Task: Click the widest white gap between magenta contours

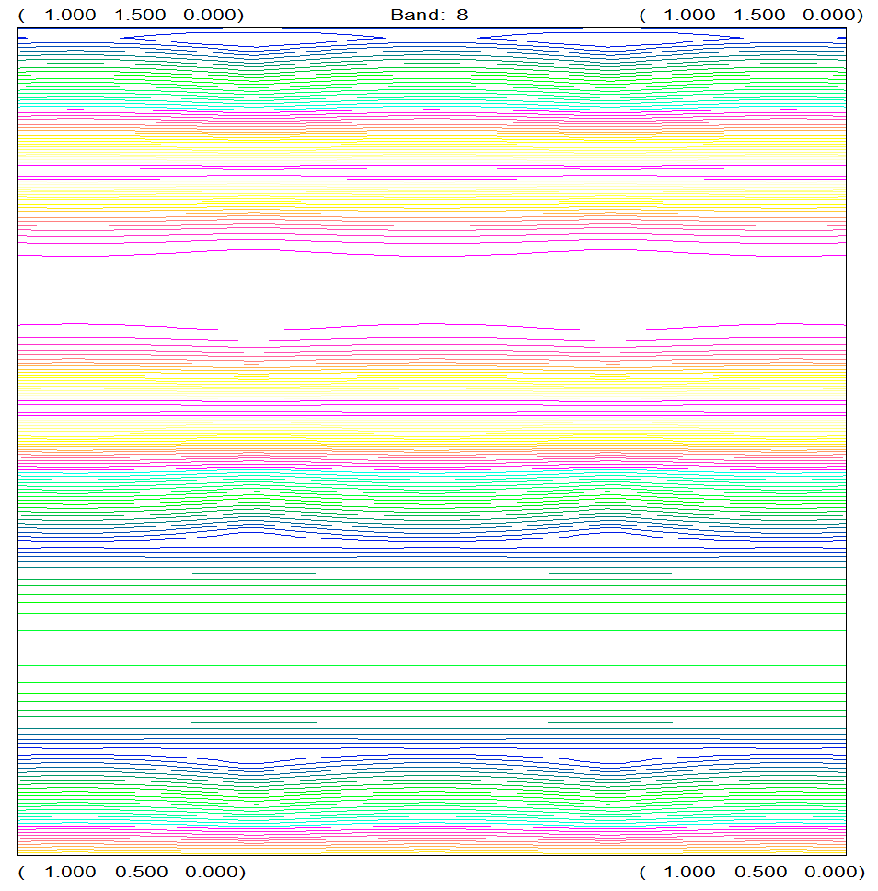Action: (x=432, y=289)
